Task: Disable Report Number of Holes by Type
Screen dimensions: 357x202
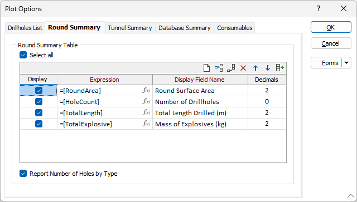Action: coord(23,174)
